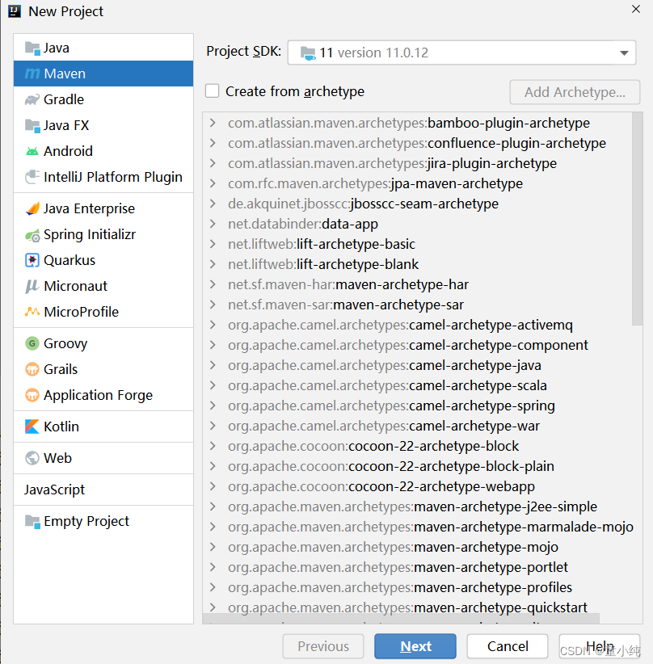653x664 pixels.
Task: Click the archetype list vertical scrollbar
Action: point(637,219)
